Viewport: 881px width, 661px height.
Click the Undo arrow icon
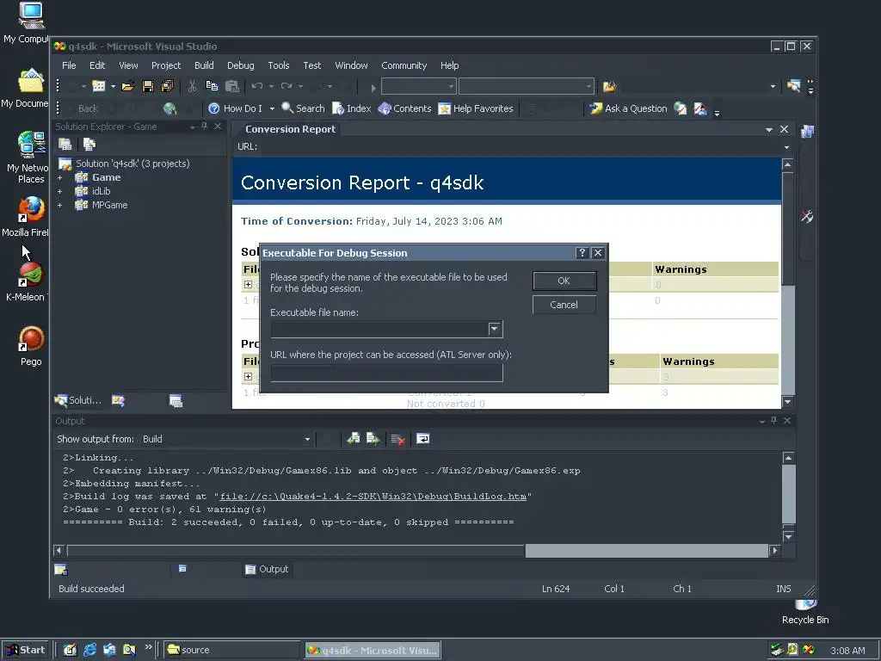click(x=257, y=86)
